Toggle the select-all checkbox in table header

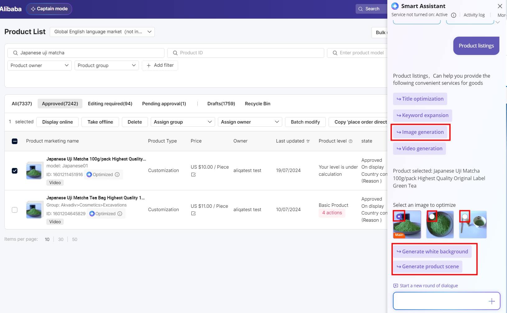[x=15, y=141]
